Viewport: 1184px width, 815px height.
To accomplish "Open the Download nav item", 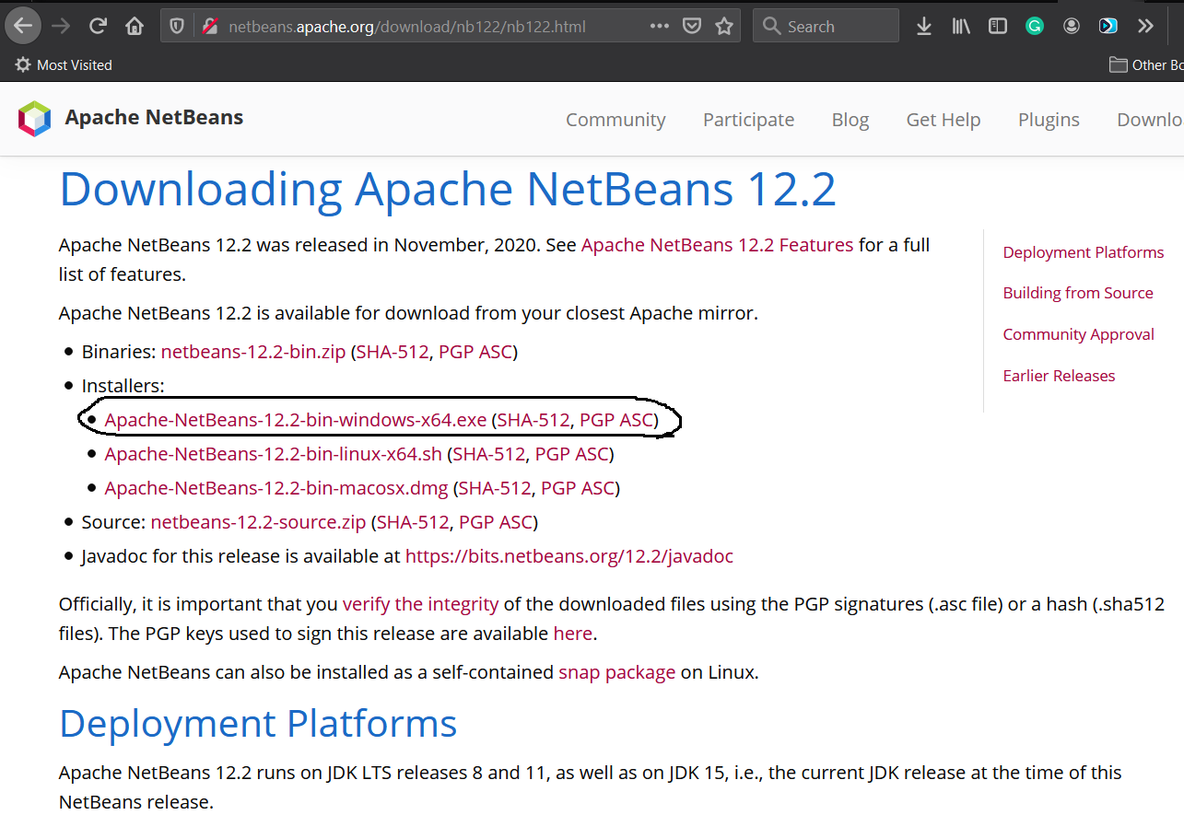I will pos(1150,120).
